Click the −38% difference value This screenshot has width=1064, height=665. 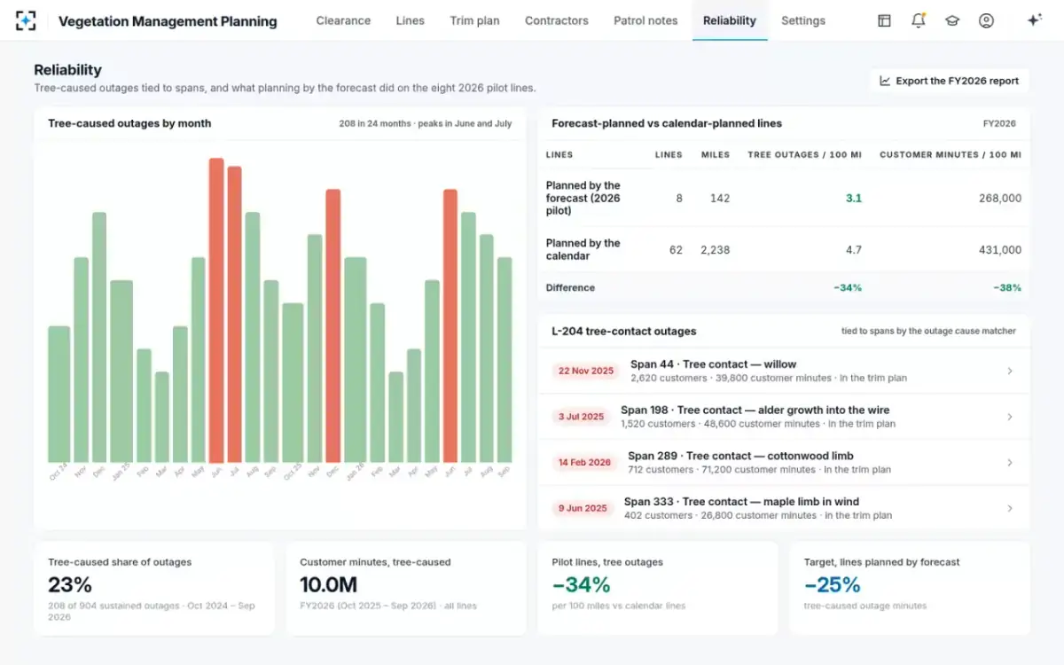[x=1006, y=287]
